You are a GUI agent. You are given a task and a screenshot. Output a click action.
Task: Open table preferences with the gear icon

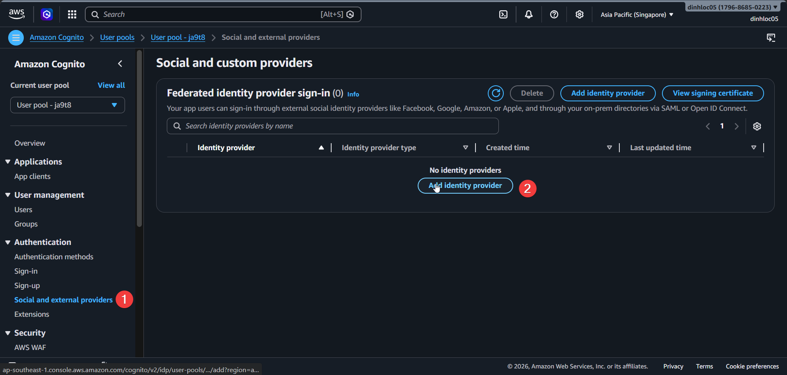click(757, 126)
